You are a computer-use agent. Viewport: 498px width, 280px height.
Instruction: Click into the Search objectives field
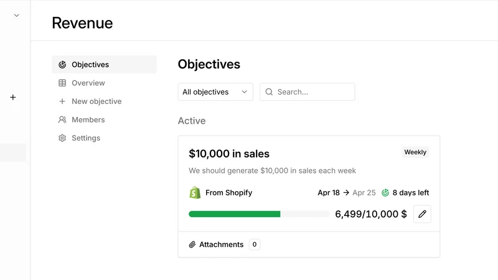pos(307,91)
